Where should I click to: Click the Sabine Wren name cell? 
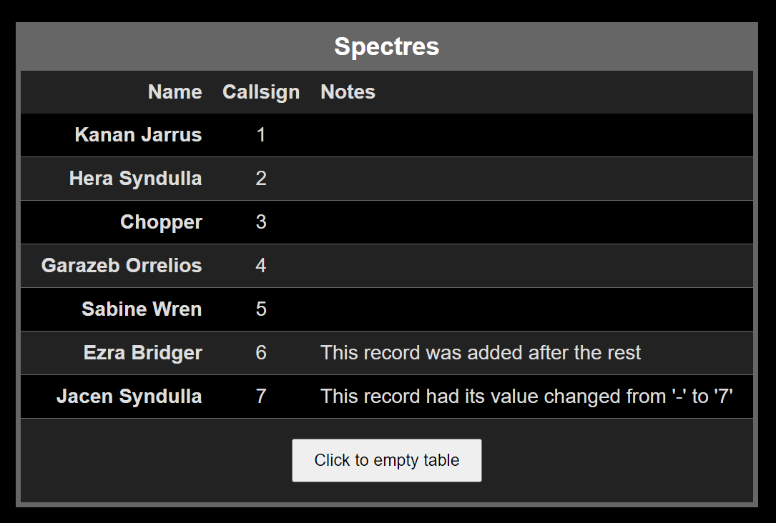click(142, 309)
